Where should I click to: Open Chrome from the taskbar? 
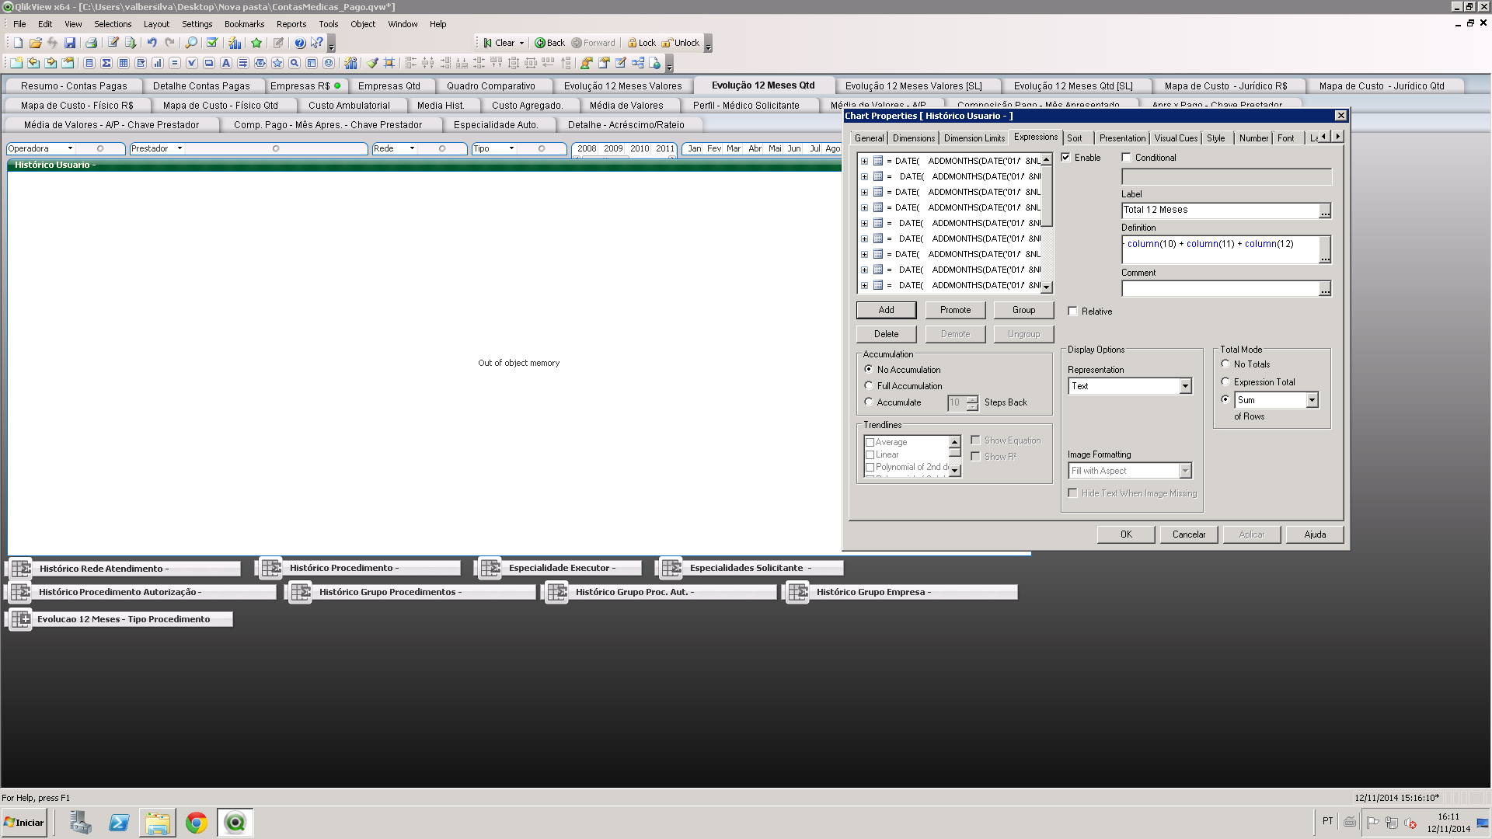(197, 823)
